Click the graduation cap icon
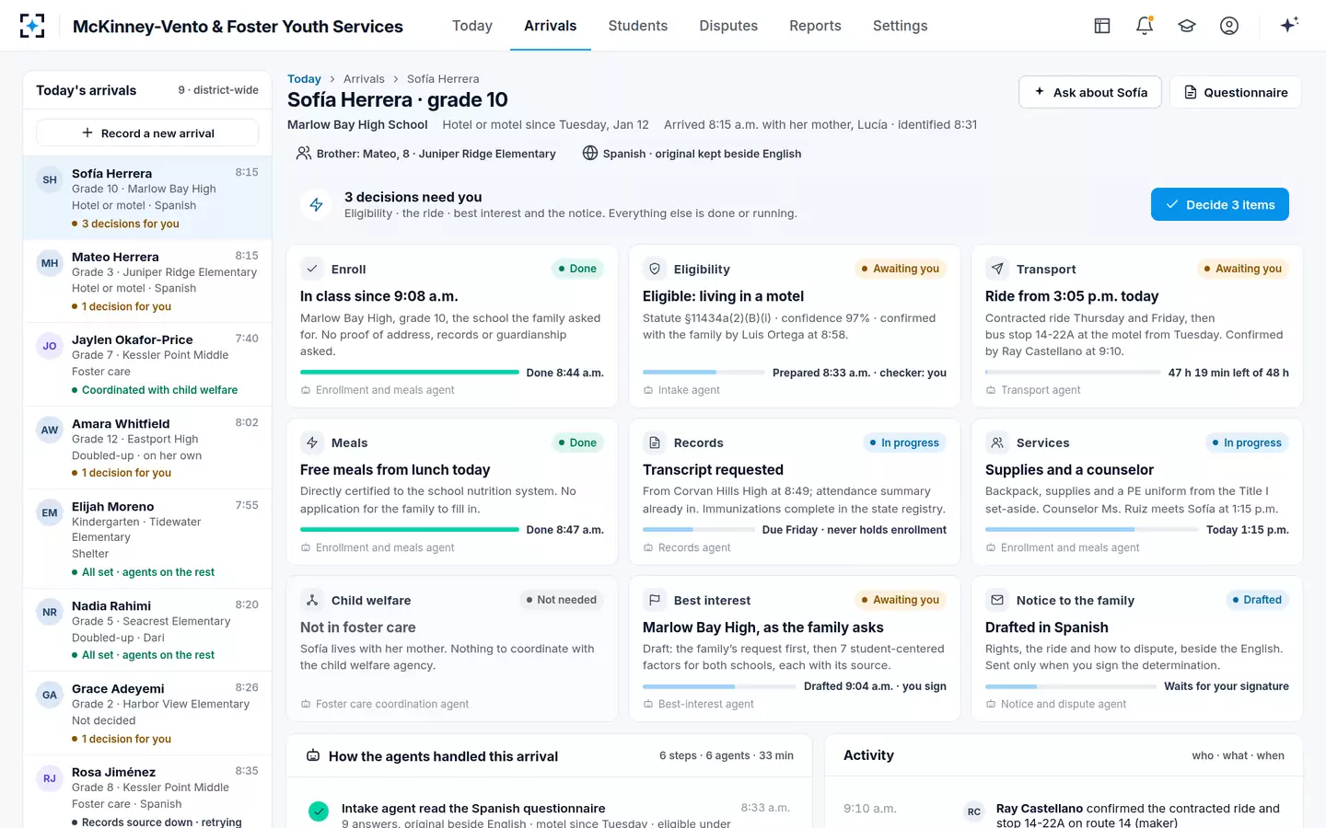Image resolution: width=1326 pixels, height=828 pixels. point(1187,26)
